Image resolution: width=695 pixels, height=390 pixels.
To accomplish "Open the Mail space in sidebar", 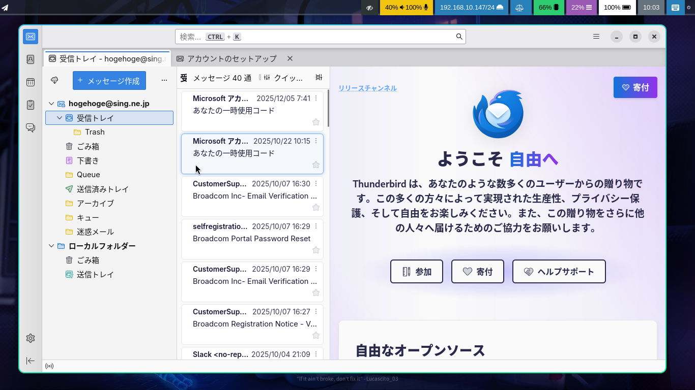I will point(31,37).
